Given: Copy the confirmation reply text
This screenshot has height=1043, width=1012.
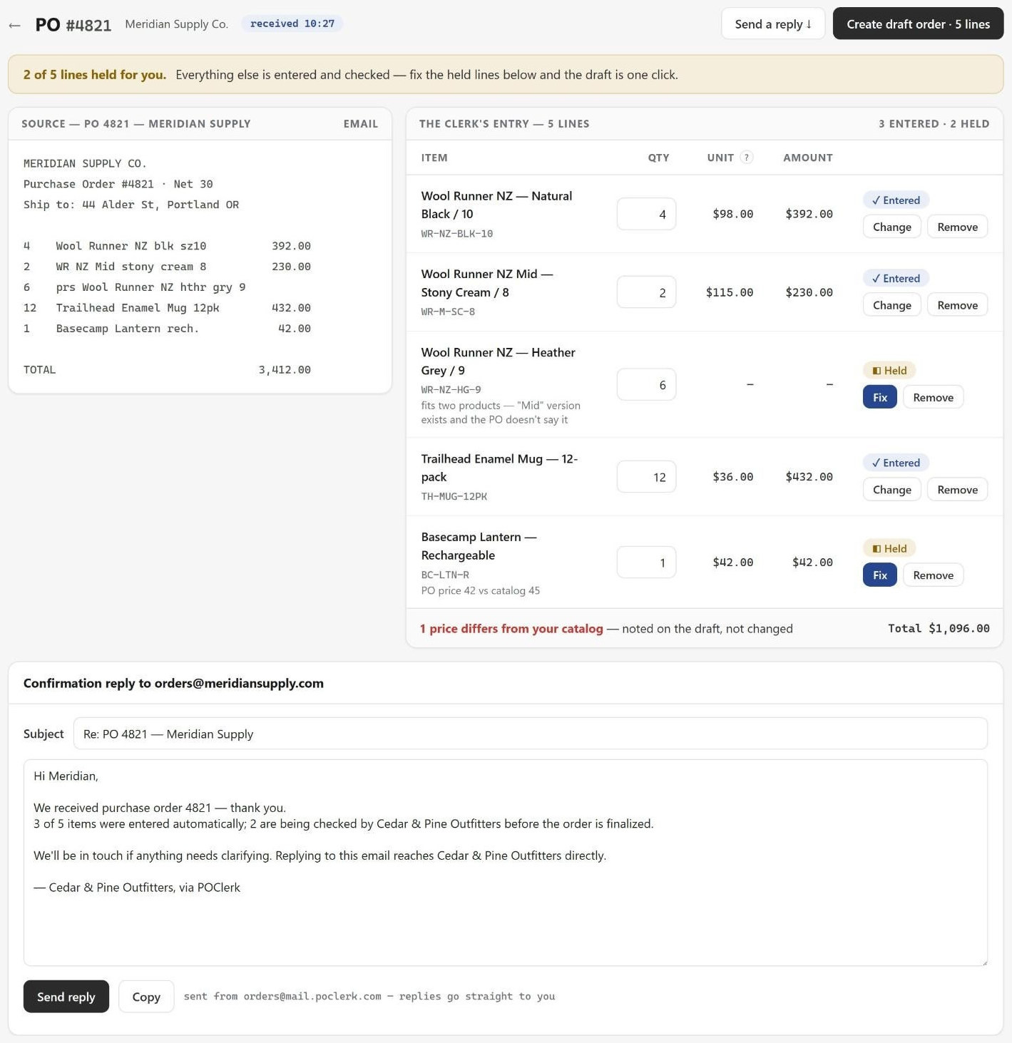Looking at the screenshot, I should (x=146, y=997).
